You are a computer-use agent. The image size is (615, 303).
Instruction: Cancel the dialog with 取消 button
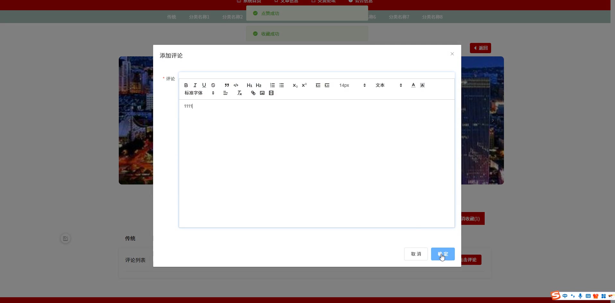(416, 254)
